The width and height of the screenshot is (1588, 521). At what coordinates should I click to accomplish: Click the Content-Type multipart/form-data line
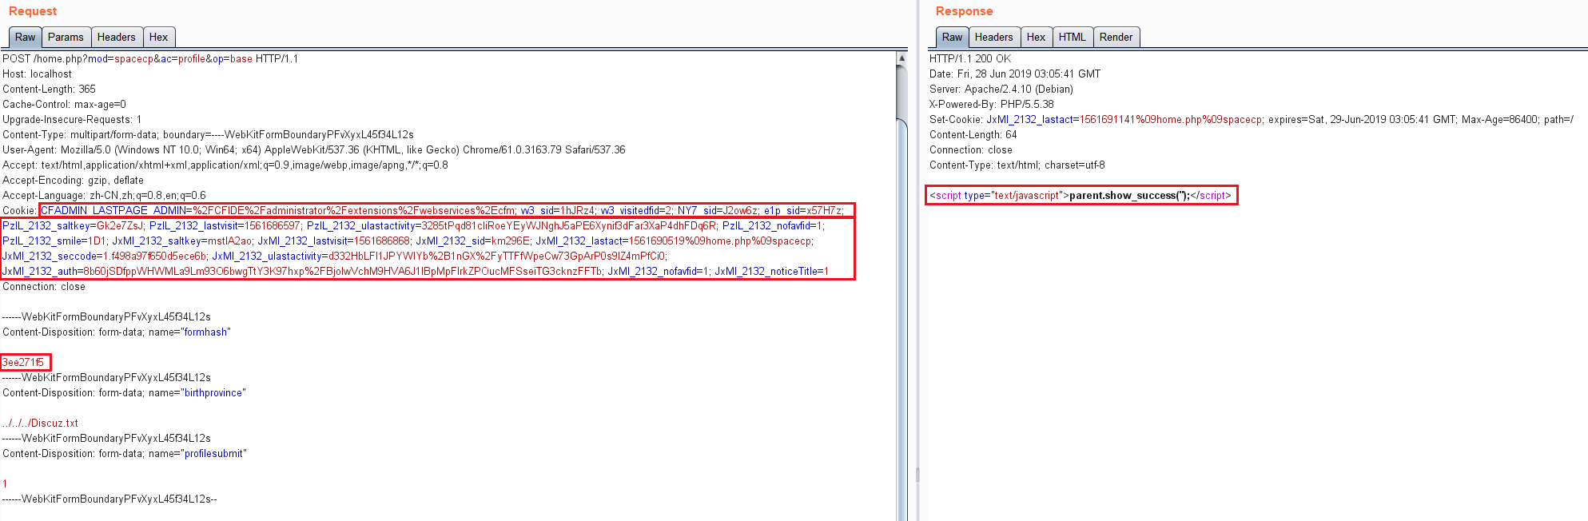pyautogui.click(x=208, y=135)
